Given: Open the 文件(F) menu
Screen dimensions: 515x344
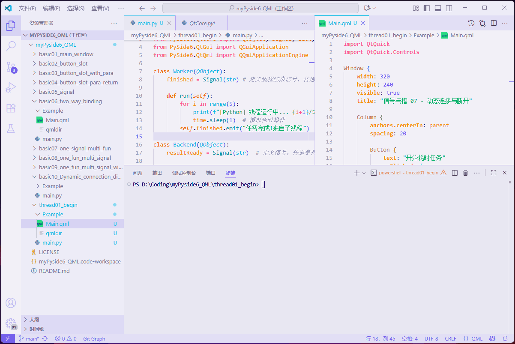Looking at the screenshot, I should click(x=27, y=8).
